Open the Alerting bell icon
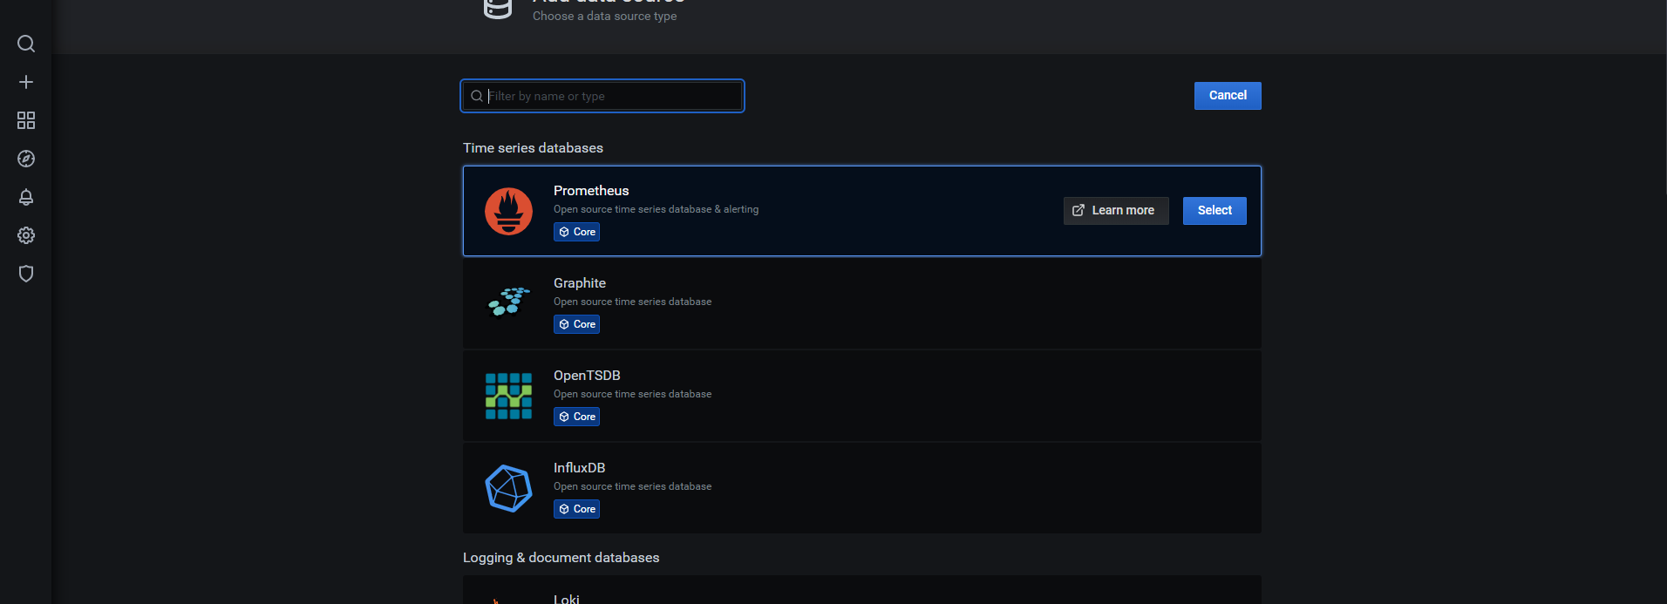This screenshot has height=604, width=1667. 26,197
